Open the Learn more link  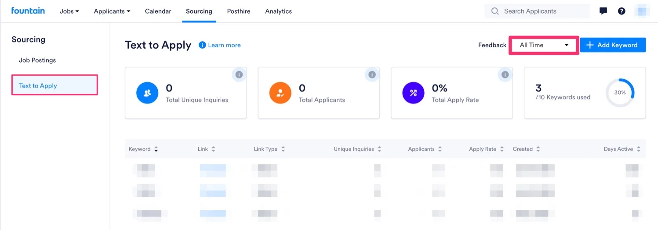[x=224, y=45]
